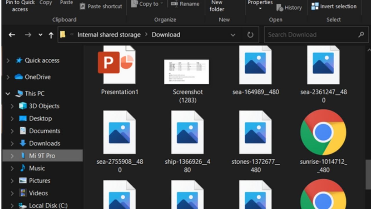371x209 pixels.
Task: Open Pictures in the sidebar
Action: [34, 181]
